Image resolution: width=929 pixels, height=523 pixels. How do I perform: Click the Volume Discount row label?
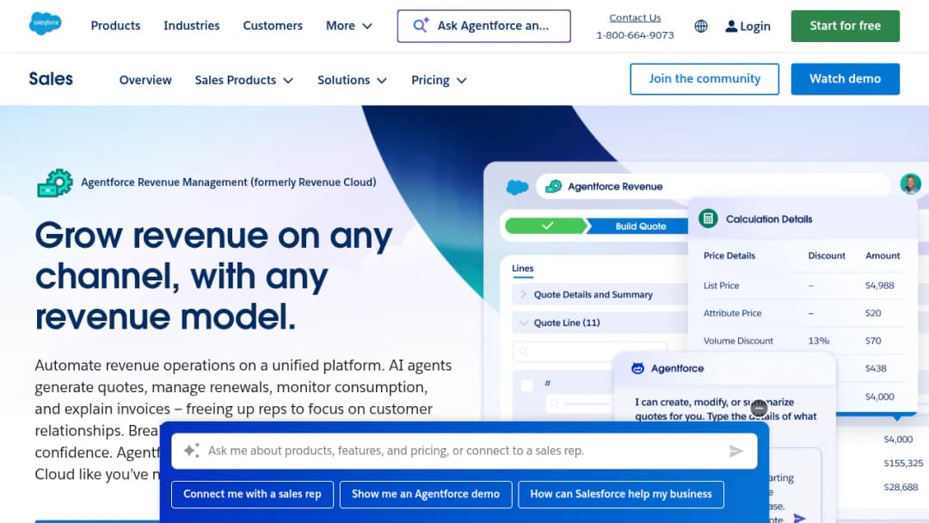[738, 341]
